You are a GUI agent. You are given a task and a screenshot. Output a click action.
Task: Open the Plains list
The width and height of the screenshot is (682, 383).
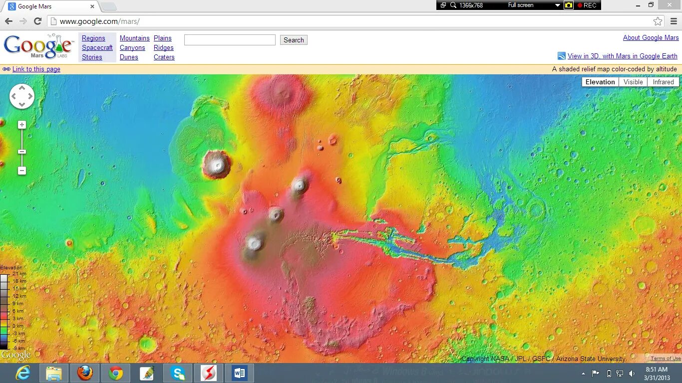pos(163,38)
